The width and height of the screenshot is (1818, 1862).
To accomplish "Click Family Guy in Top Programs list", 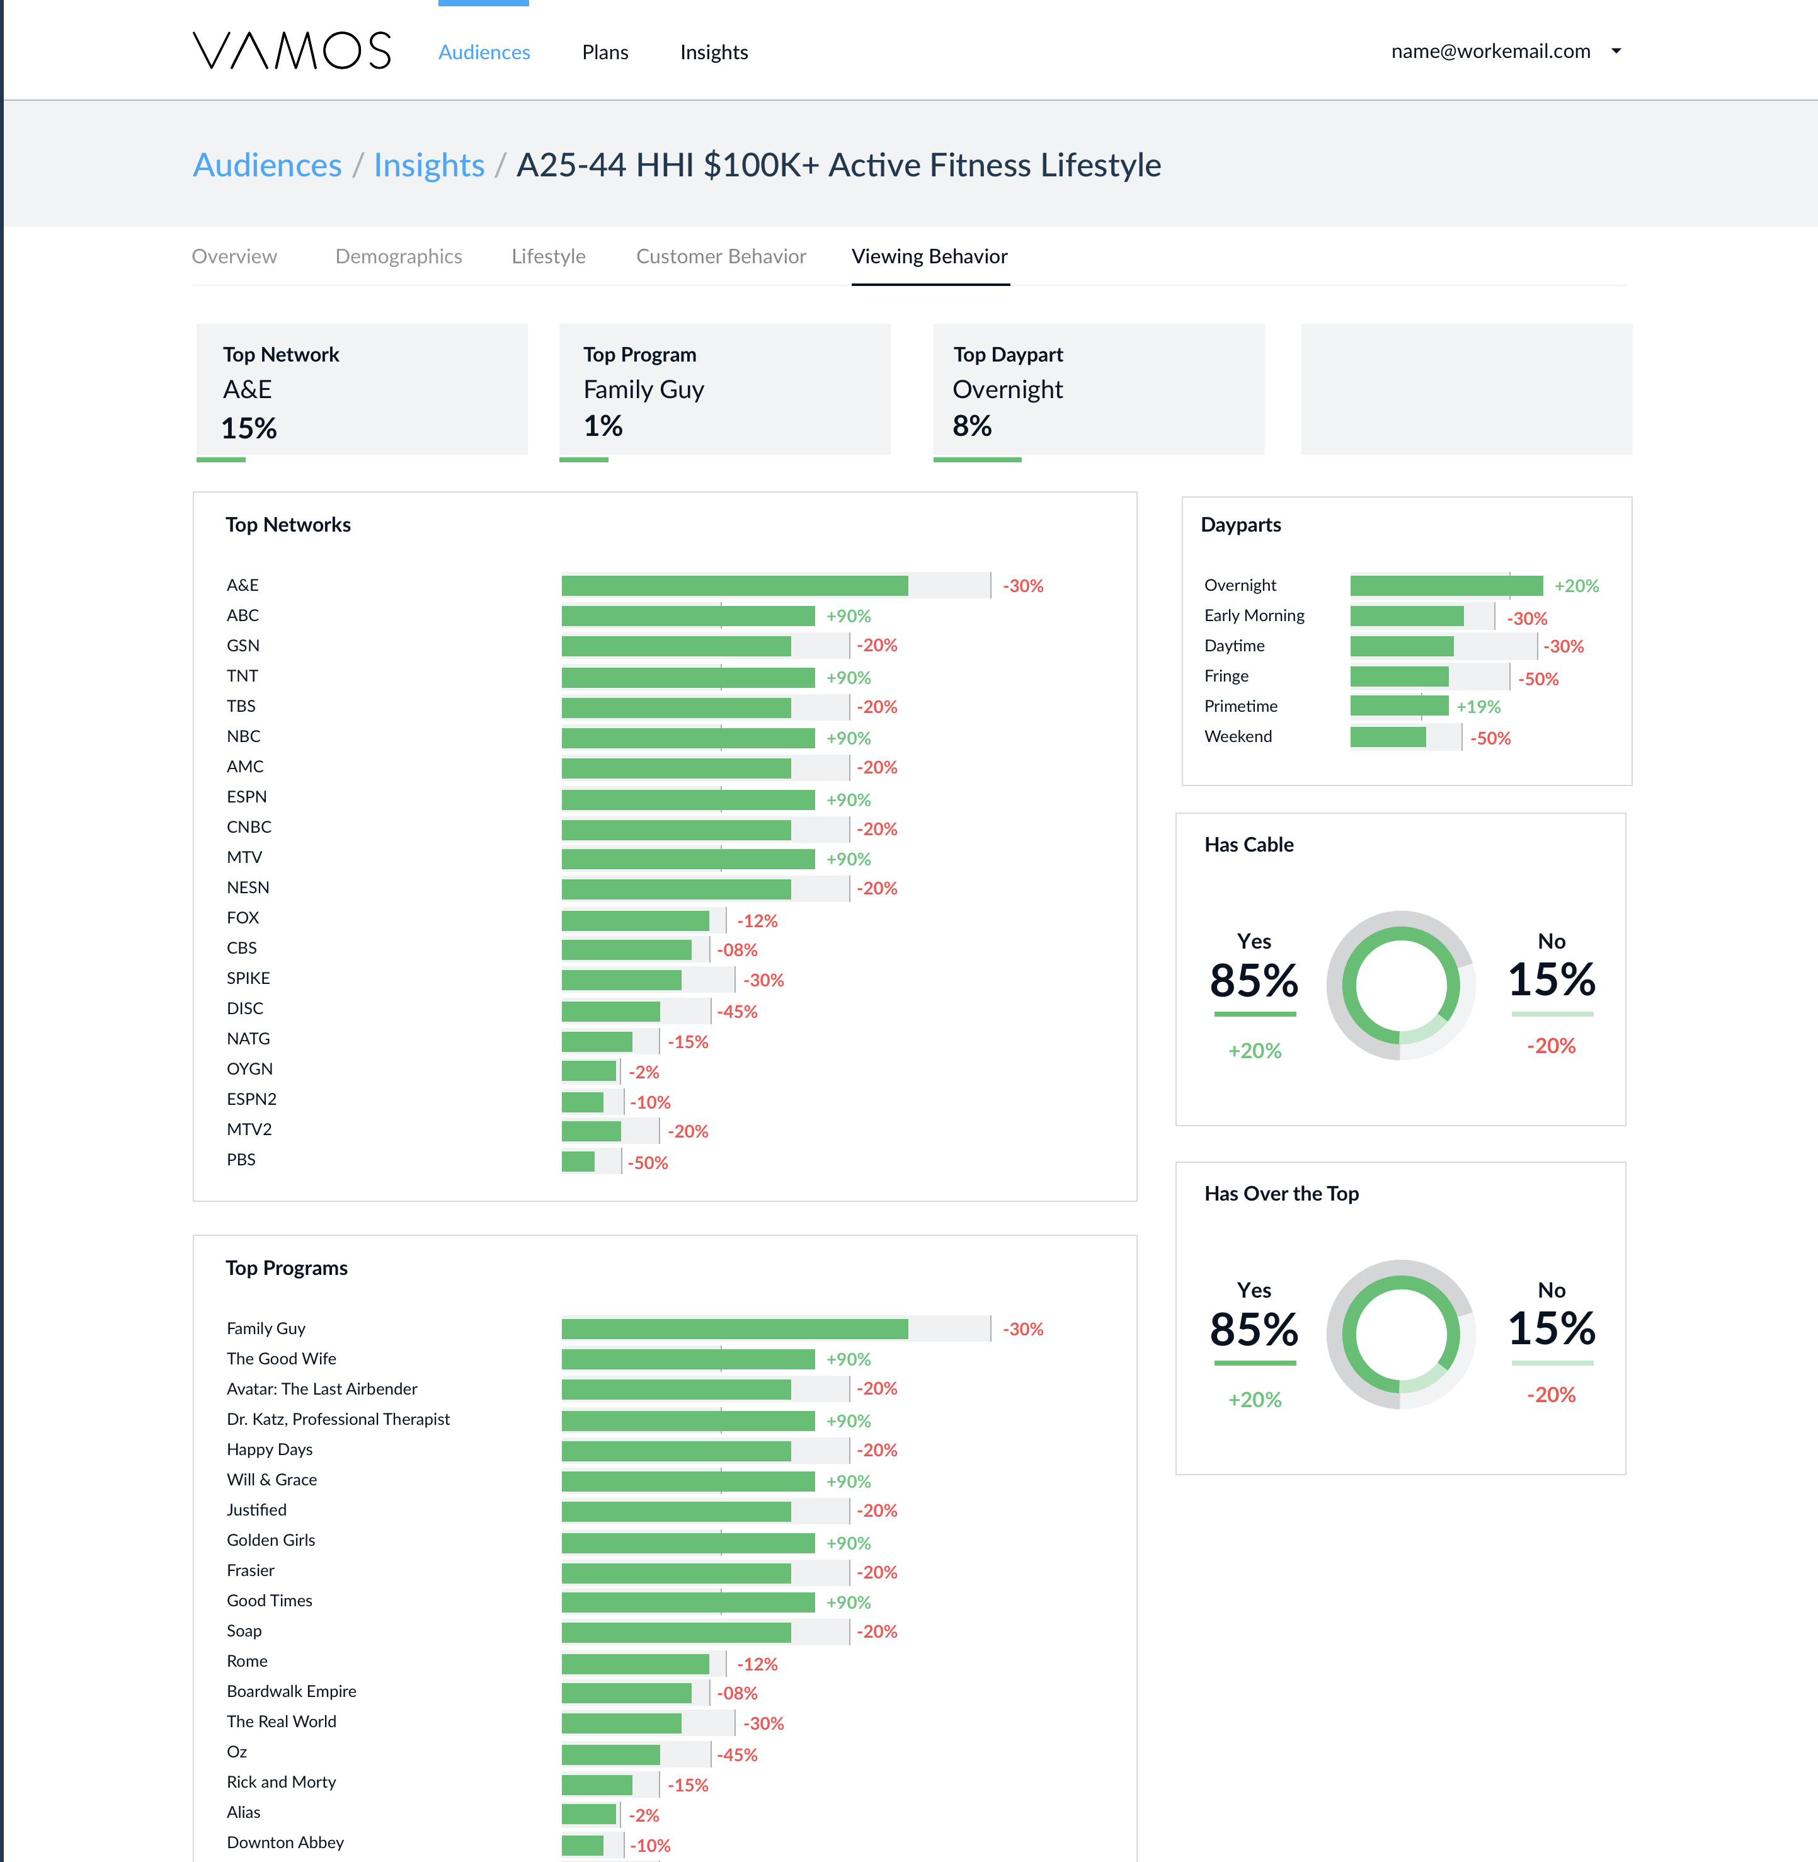I will (x=265, y=1328).
